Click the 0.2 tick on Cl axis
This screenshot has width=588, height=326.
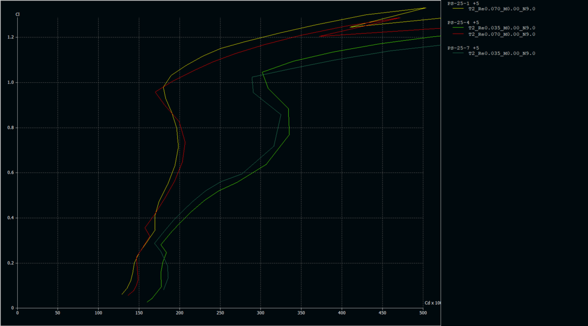click(x=10, y=263)
